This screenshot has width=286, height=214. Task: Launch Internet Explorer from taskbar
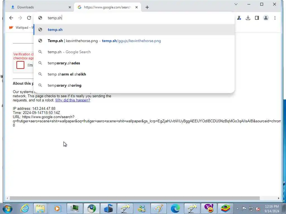click(x=25, y=208)
